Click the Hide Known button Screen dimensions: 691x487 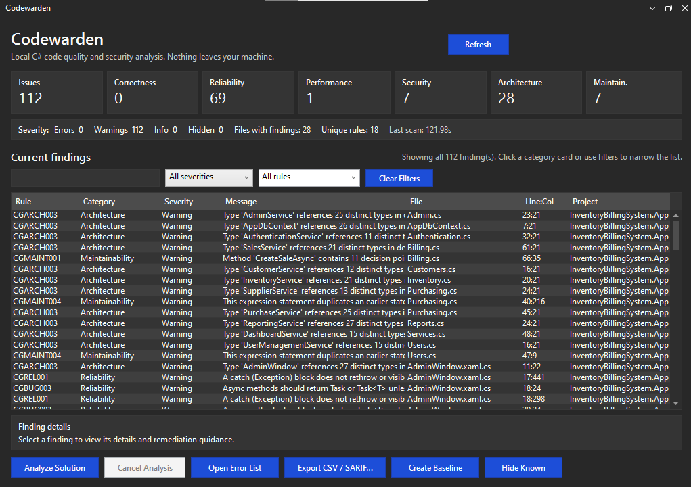tap(524, 467)
